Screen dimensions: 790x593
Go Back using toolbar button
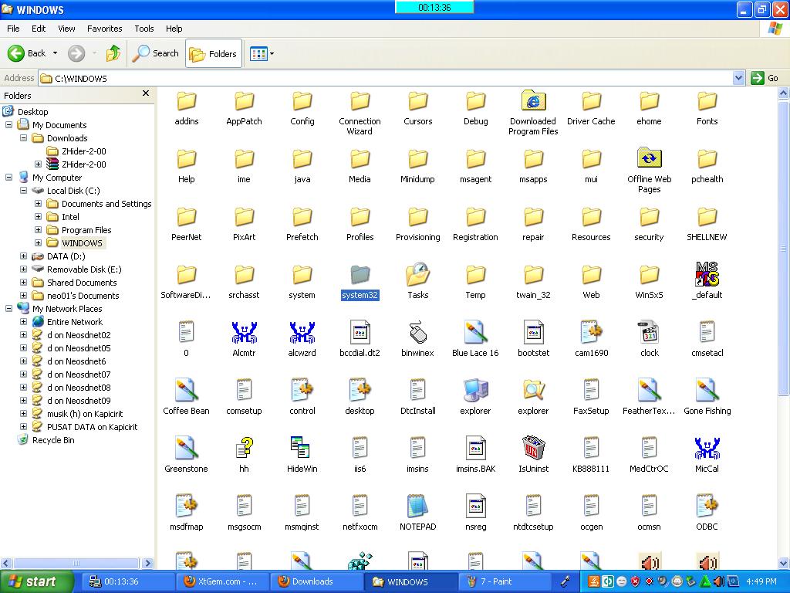(27, 53)
